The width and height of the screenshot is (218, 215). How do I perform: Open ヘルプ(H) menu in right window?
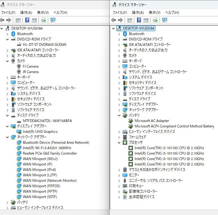pos(172,13)
